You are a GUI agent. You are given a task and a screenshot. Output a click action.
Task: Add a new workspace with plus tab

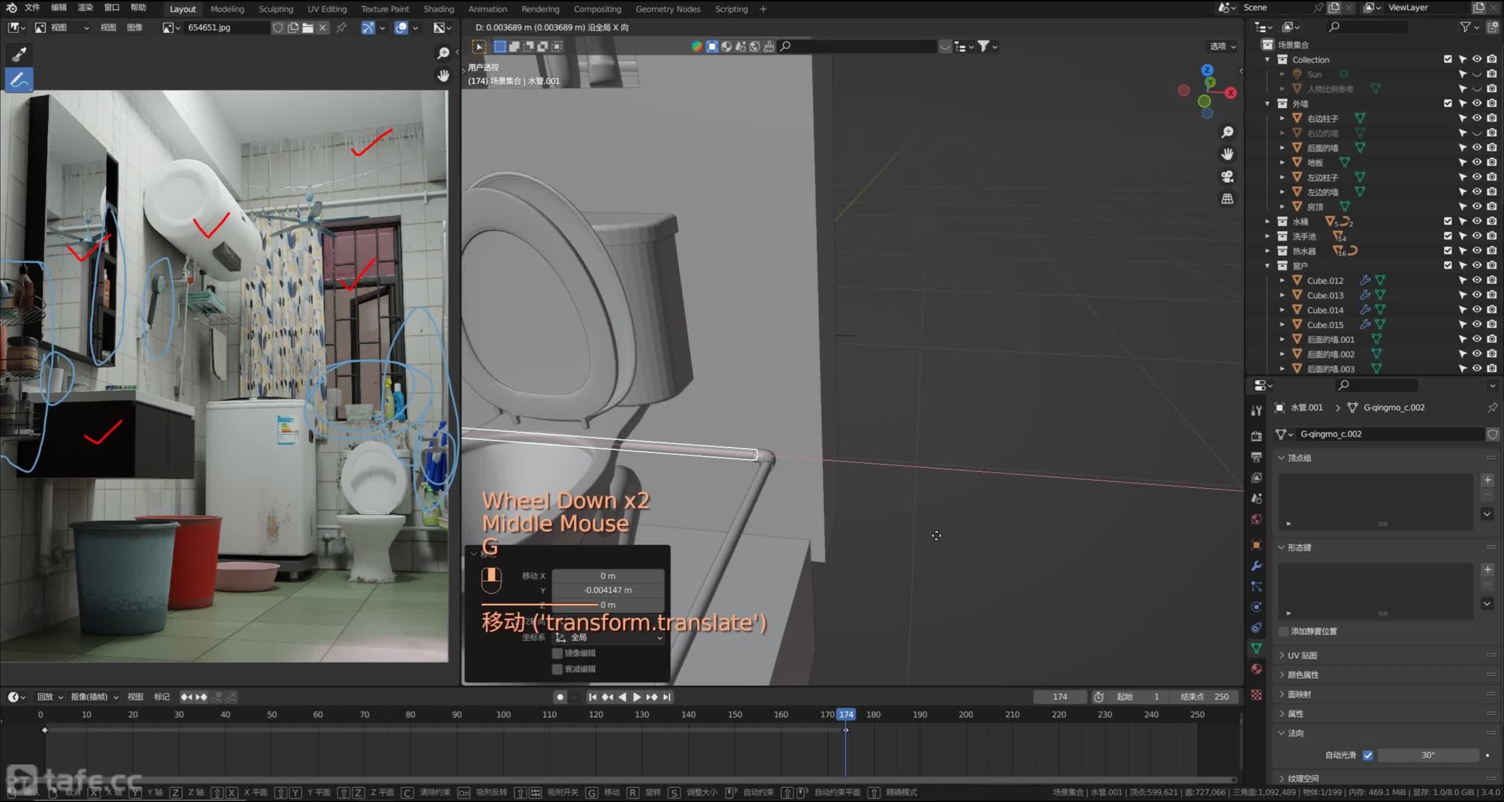(x=763, y=9)
